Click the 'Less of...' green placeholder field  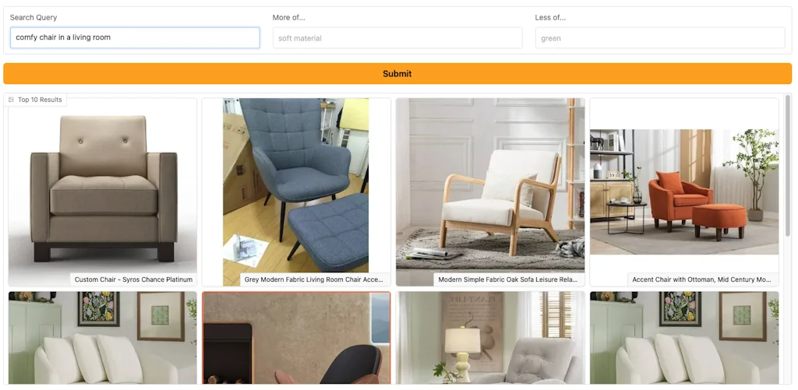click(x=660, y=38)
